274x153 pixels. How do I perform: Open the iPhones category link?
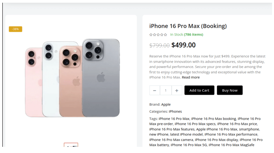[x=175, y=111]
